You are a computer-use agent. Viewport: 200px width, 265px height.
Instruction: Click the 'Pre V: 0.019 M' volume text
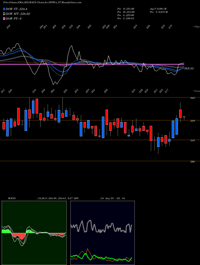click(x=158, y=12)
